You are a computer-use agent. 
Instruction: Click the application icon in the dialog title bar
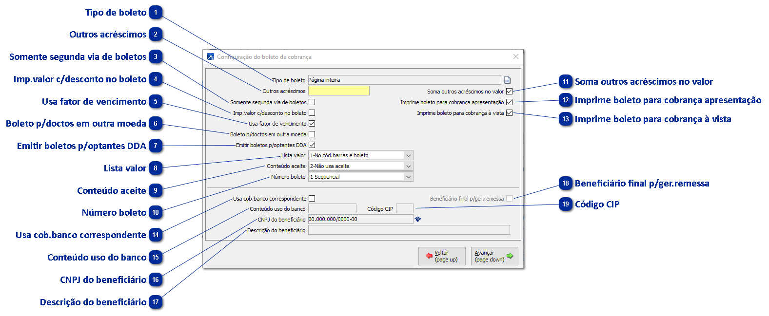click(x=211, y=57)
